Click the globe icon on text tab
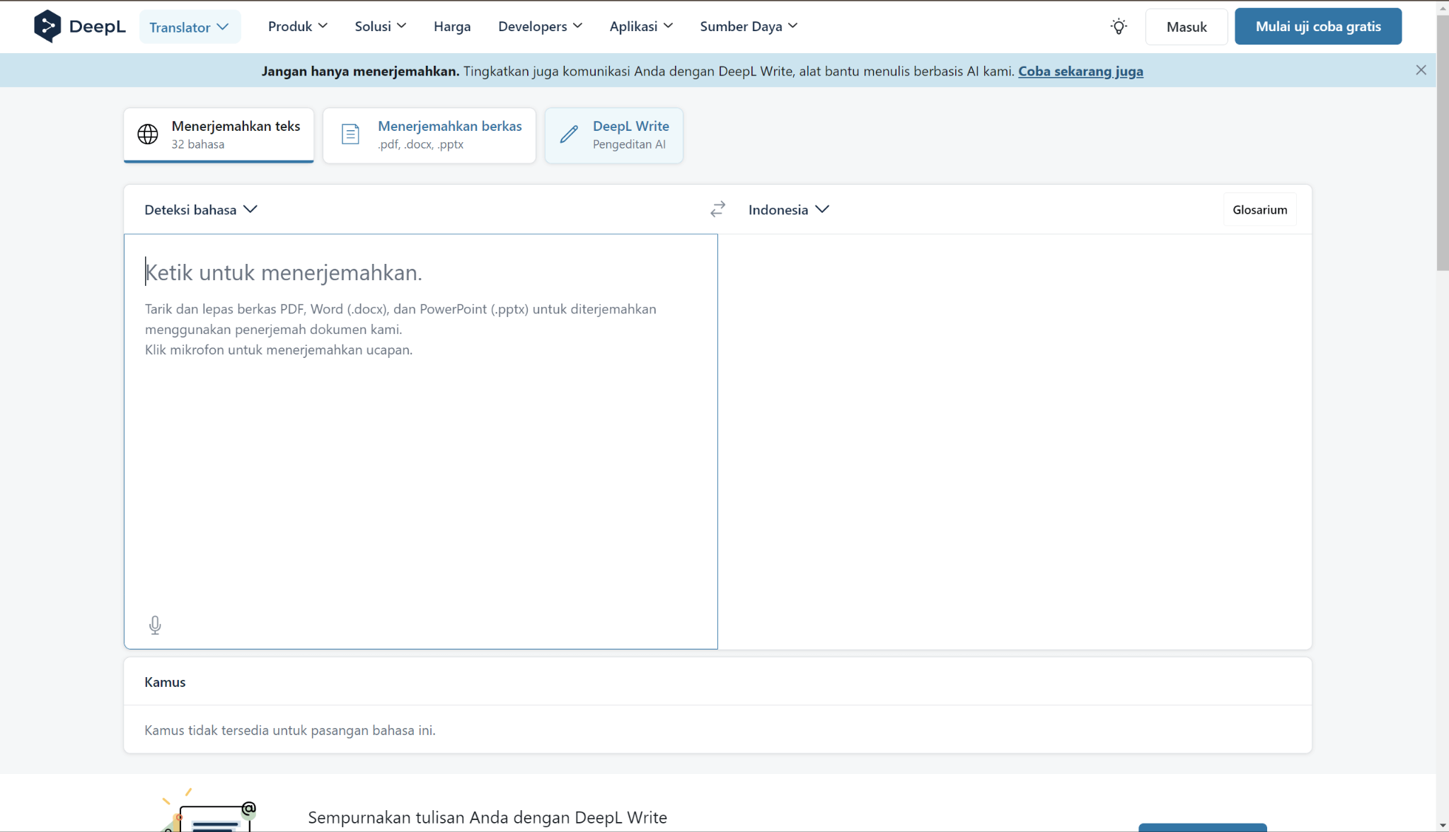The width and height of the screenshot is (1449, 832). coord(148,134)
